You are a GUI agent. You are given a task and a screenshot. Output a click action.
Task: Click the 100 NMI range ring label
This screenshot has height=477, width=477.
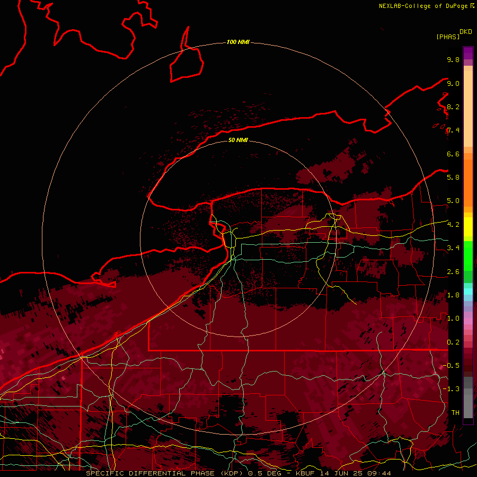pos(238,42)
